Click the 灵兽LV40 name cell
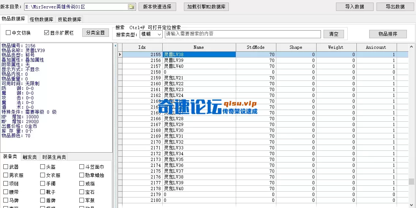Screen dimensions: 416x208 199,66
